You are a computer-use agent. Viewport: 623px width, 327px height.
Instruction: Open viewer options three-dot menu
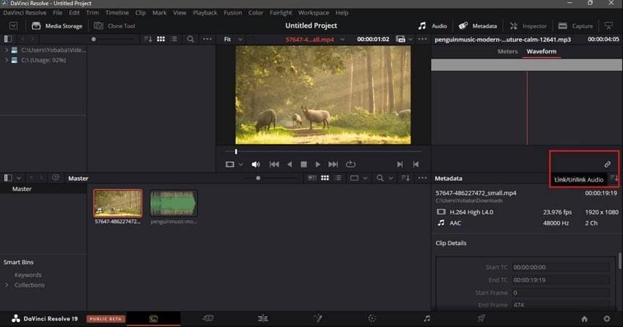point(422,40)
